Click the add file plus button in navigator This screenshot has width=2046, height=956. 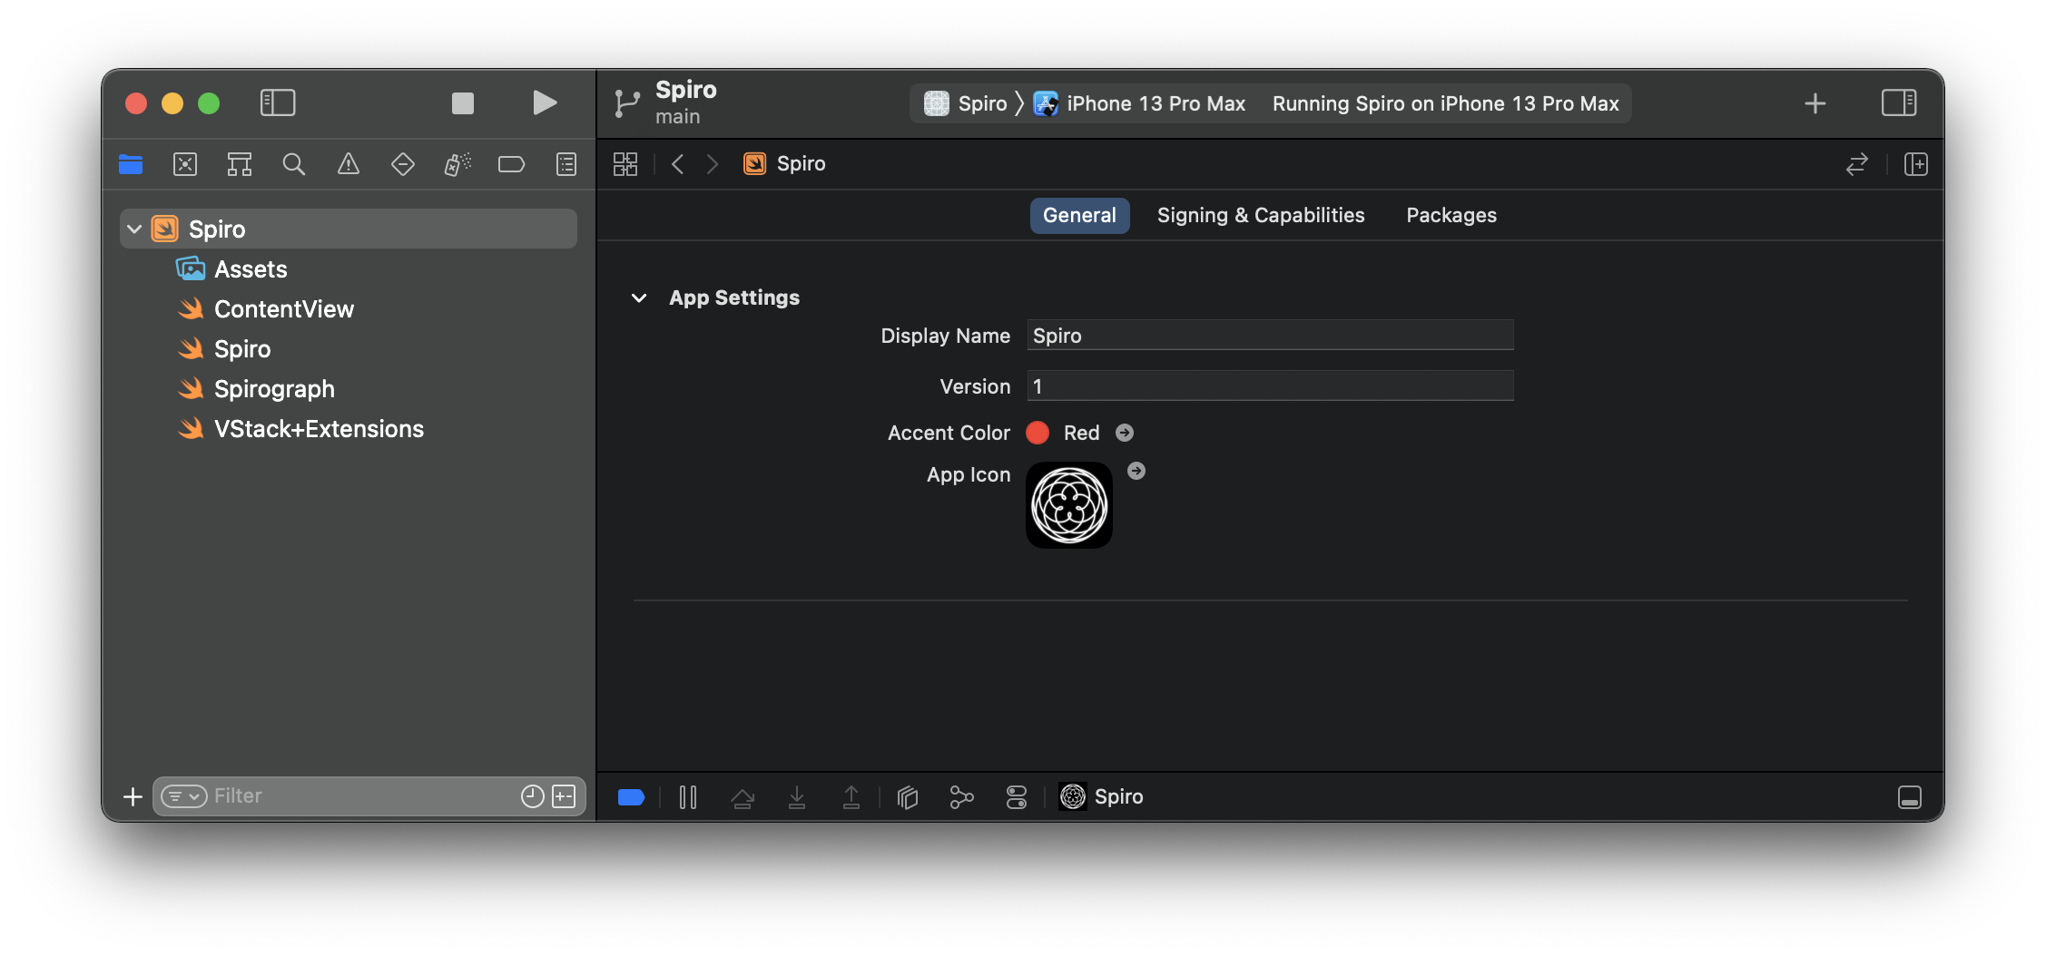click(133, 796)
